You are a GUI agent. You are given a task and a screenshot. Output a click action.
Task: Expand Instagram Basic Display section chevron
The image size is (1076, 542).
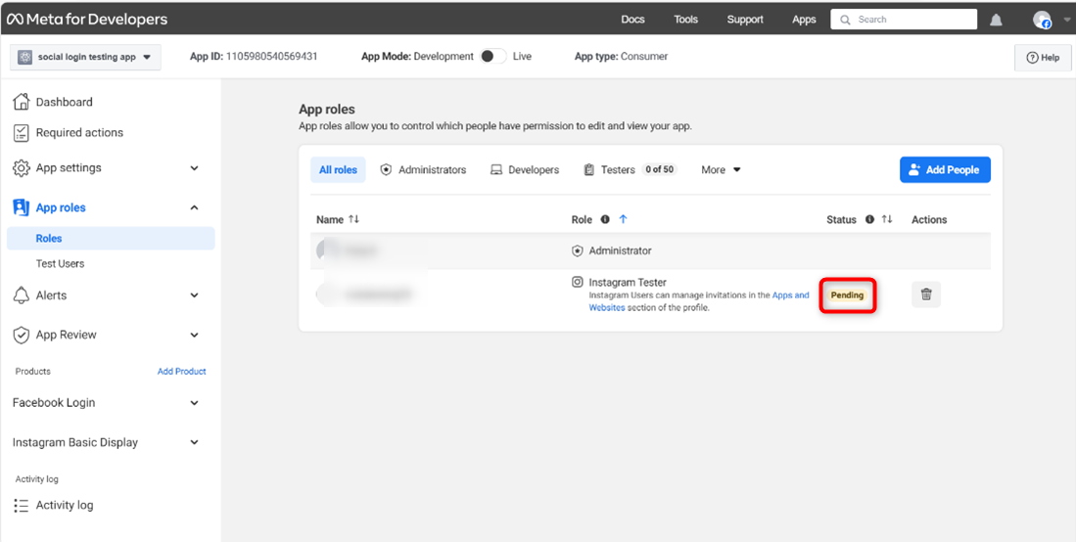click(x=194, y=442)
